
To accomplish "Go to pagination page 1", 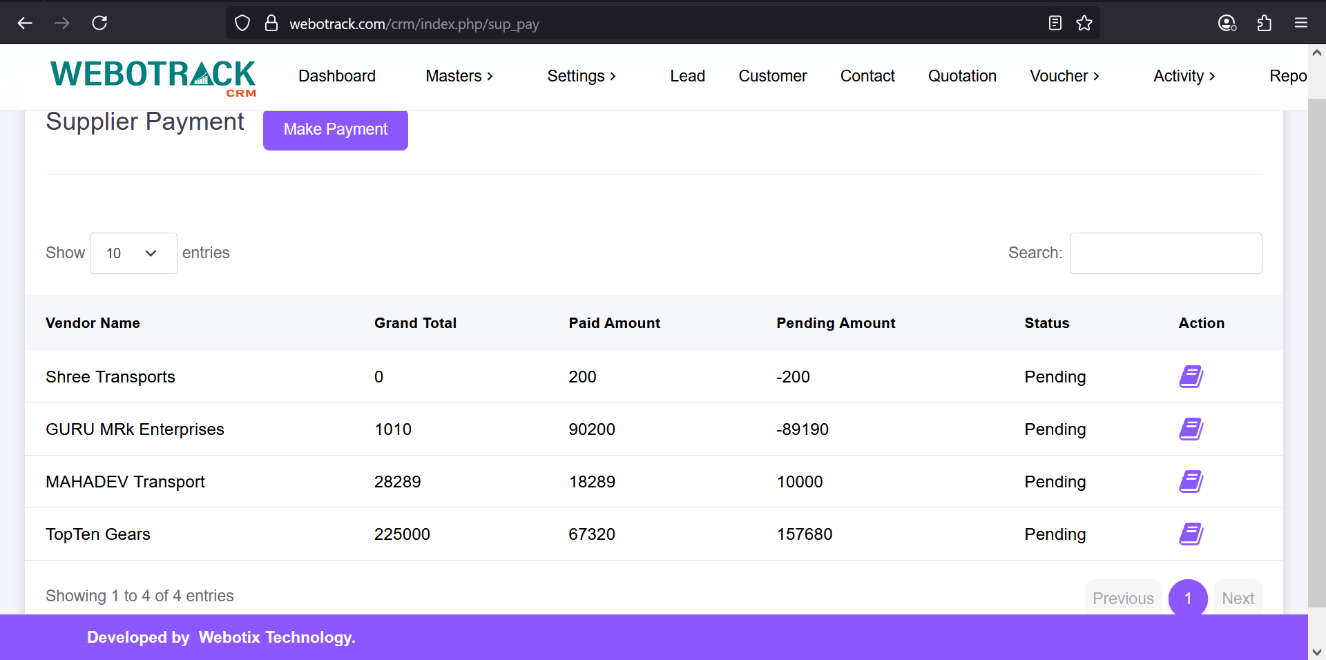I will pyautogui.click(x=1187, y=599).
